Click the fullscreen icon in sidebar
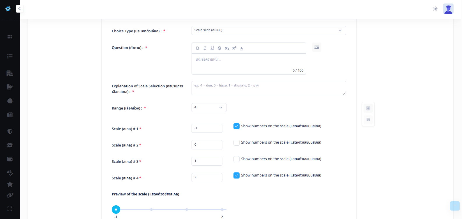 [x=10, y=209]
